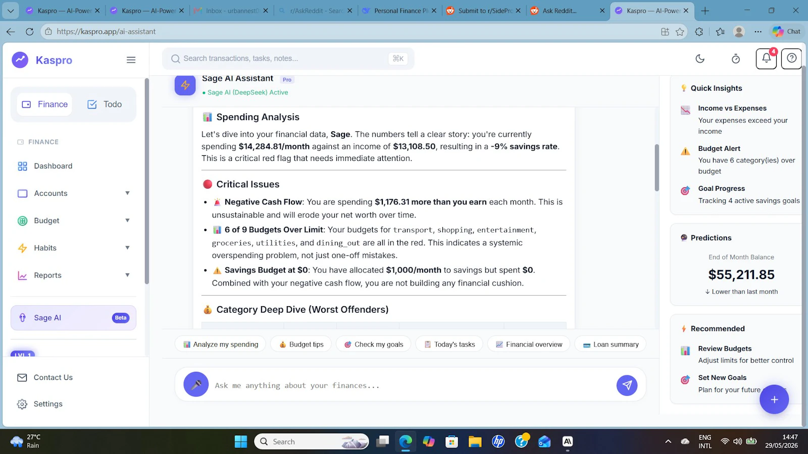Click Financial overview suggestion
Viewport: 808px width, 454px height.
[x=529, y=345]
